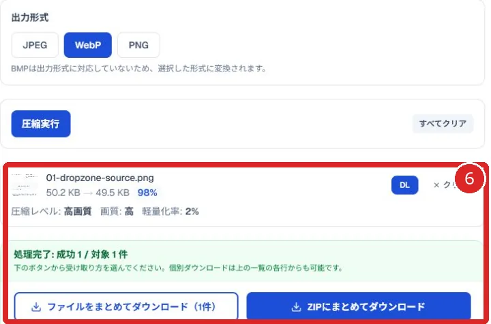Click the 圧縮レベル: 高画質 label
Image resolution: width=491 pixels, height=324 pixels.
[51, 212]
